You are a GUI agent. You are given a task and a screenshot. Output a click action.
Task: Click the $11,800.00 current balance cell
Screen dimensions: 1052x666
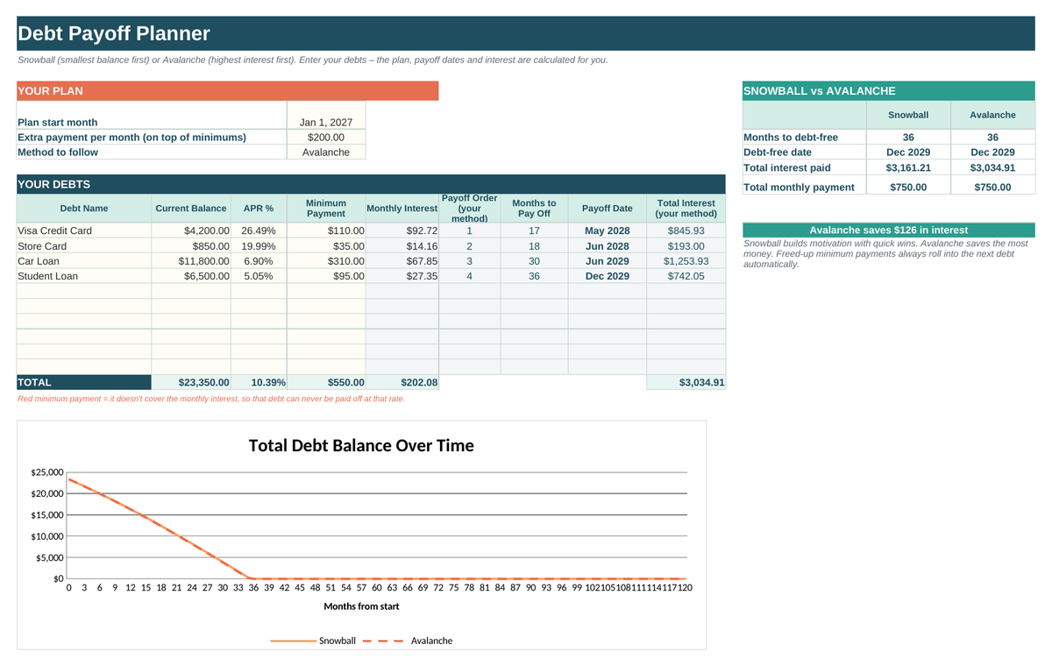click(x=191, y=261)
